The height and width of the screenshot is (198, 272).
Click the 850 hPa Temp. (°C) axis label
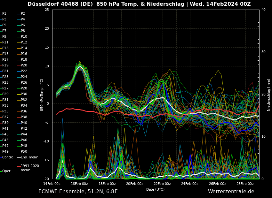click(42, 95)
